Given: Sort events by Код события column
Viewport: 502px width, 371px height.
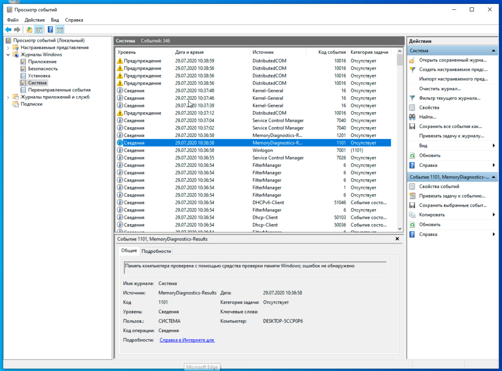Looking at the screenshot, I should 332,52.
